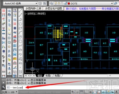Click the wrench customize icon on command line
The height and width of the screenshot is (94, 119).
click(x=3, y=87)
